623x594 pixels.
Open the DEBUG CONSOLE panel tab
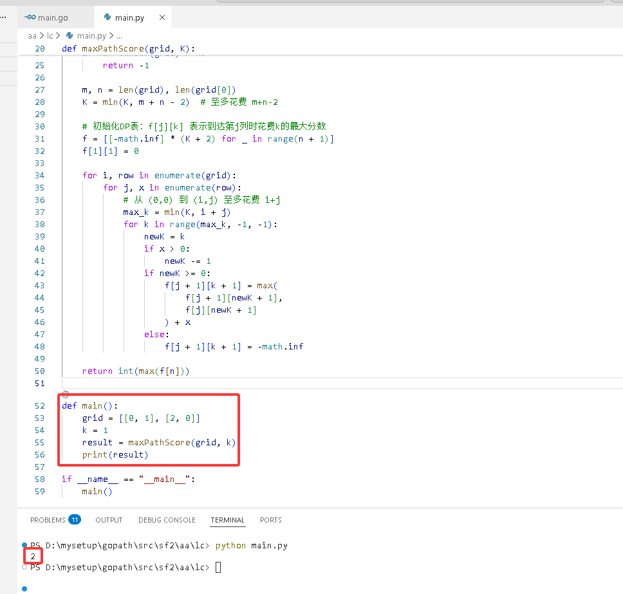pyautogui.click(x=167, y=520)
